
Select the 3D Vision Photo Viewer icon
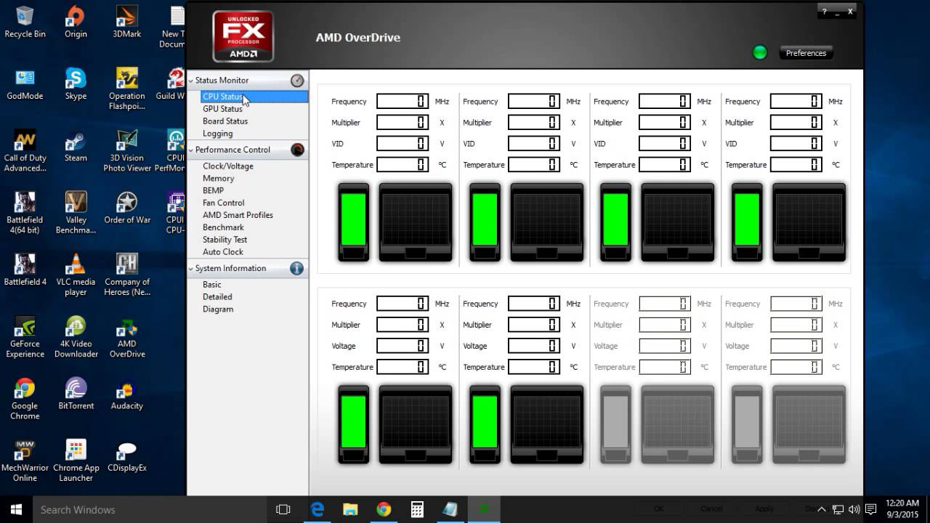127,151
